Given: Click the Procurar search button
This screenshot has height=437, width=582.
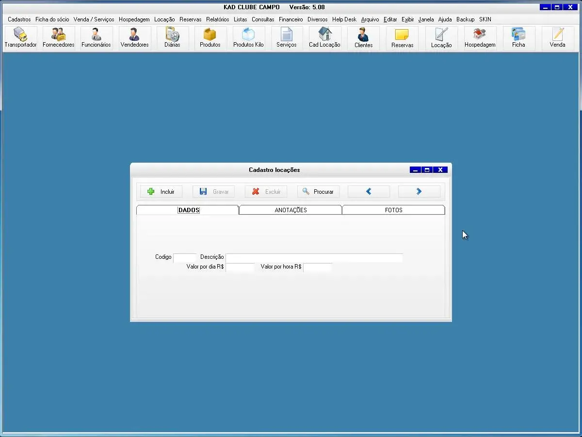Looking at the screenshot, I should tap(318, 192).
